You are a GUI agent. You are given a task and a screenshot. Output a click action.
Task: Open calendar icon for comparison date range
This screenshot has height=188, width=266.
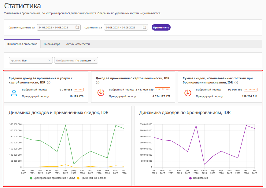click(144, 27)
